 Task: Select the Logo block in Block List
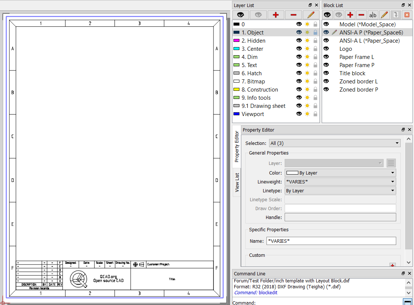click(345, 49)
